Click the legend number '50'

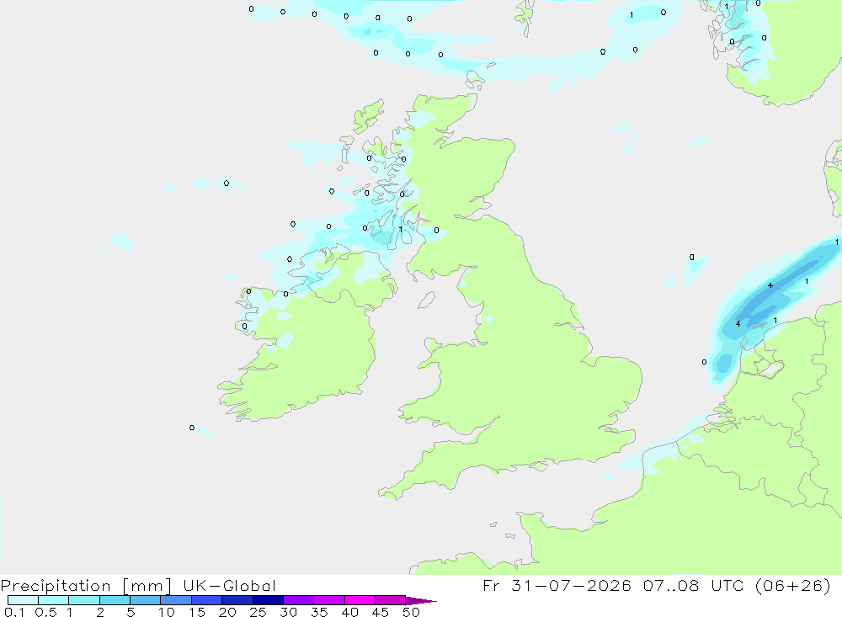point(411,612)
